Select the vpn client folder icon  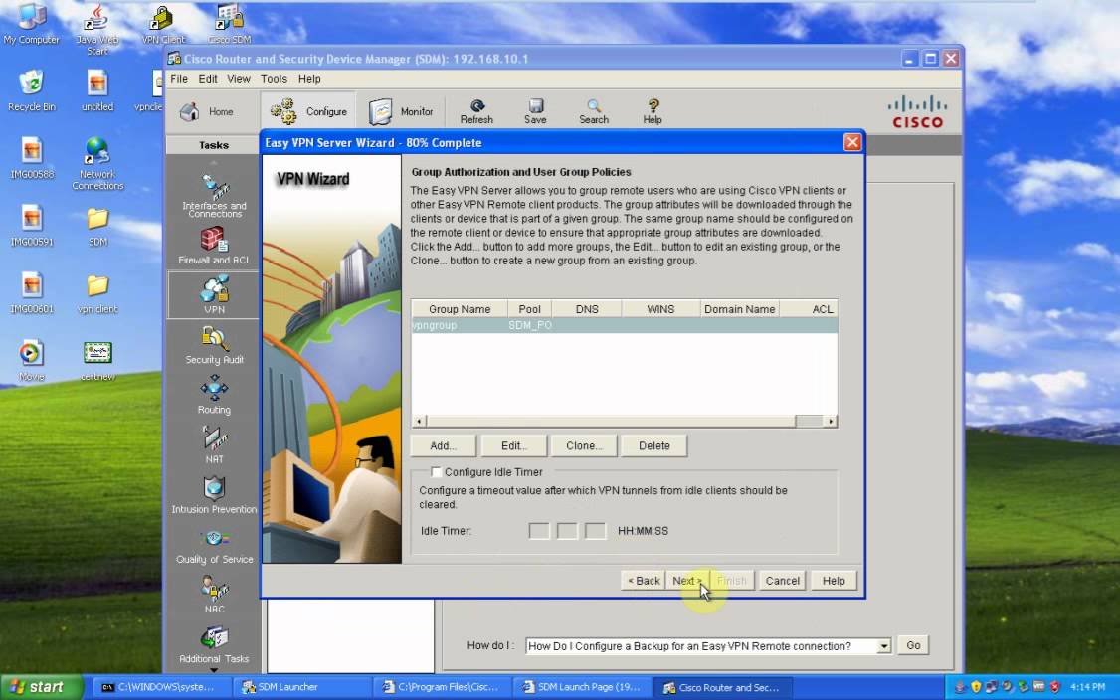97,294
